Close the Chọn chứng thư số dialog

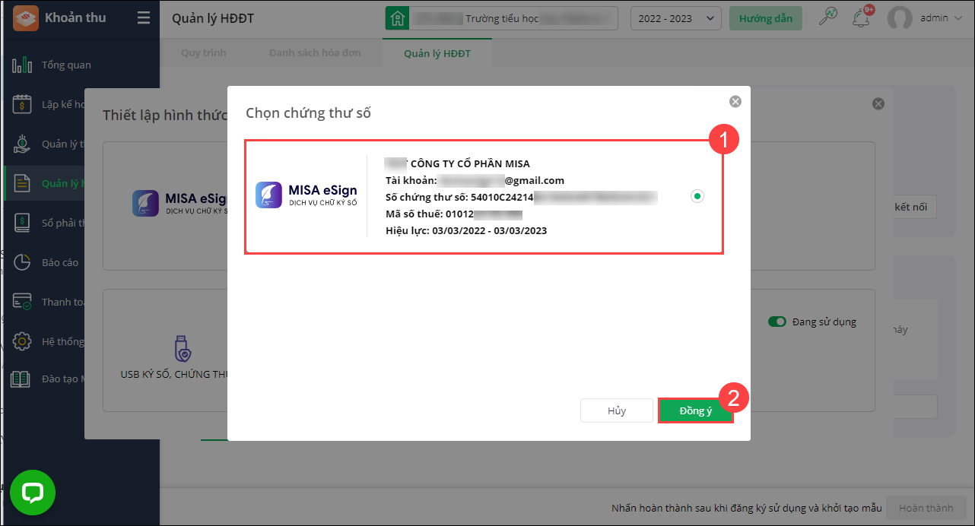click(735, 101)
